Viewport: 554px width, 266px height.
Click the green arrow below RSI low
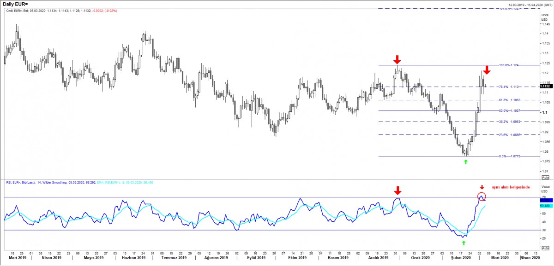pyautogui.click(x=464, y=242)
